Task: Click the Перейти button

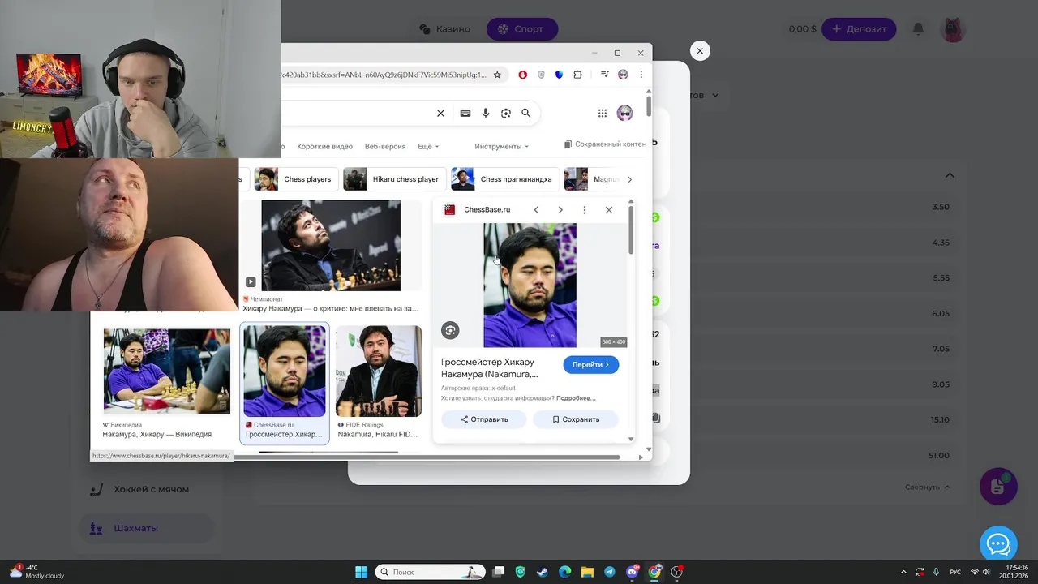Action: [590, 365]
